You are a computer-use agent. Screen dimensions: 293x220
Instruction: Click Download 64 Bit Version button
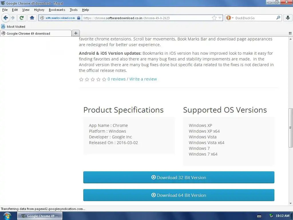click(179, 195)
